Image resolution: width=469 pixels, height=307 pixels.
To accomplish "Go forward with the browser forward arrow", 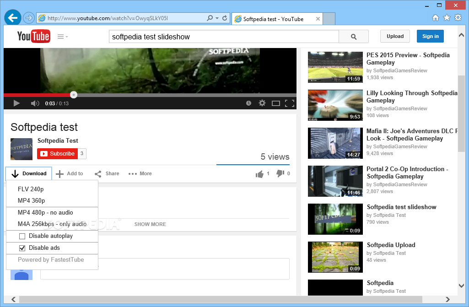I will pyautogui.click(x=29, y=18).
